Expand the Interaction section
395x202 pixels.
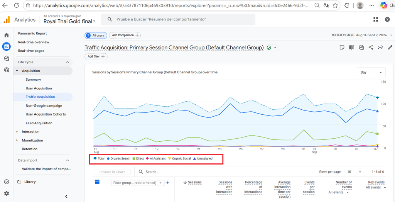pos(17,132)
